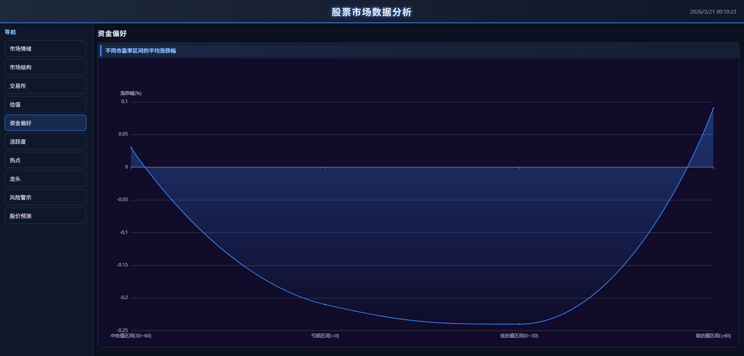Switch to the 活跃度 view
744x356 pixels.
[x=45, y=142]
